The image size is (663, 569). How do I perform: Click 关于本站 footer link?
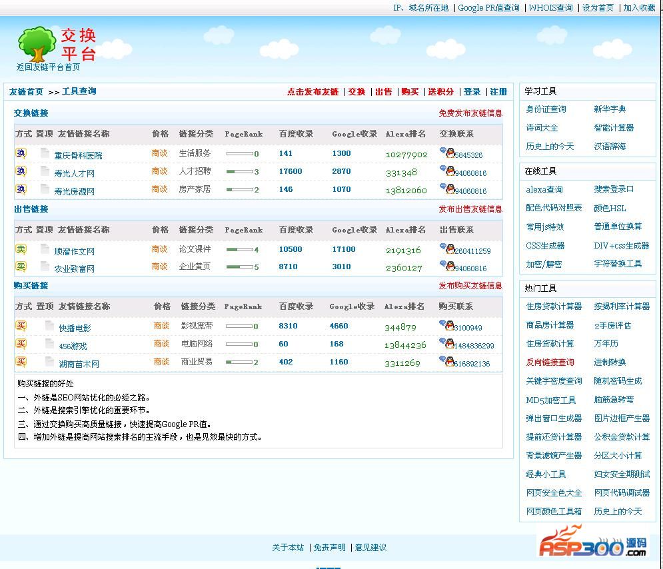tap(288, 548)
